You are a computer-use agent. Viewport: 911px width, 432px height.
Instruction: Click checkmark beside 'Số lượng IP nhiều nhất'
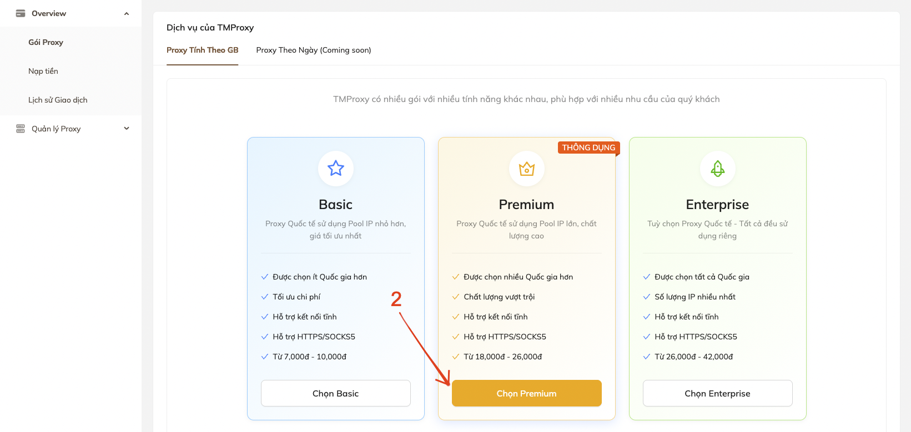click(x=647, y=297)
